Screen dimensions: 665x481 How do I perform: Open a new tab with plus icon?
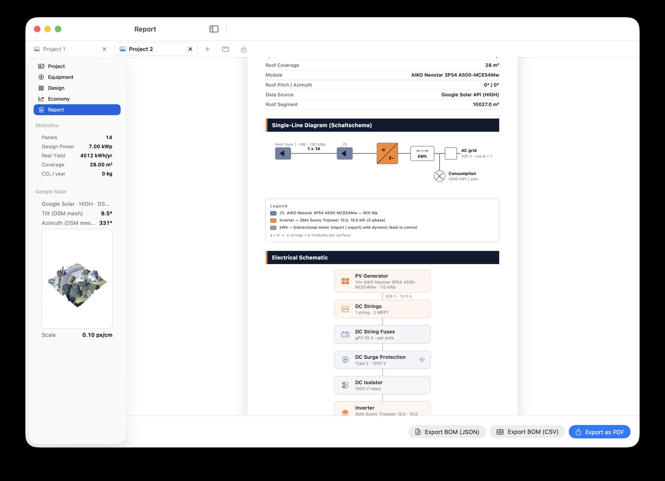click(x=207, y=49)
